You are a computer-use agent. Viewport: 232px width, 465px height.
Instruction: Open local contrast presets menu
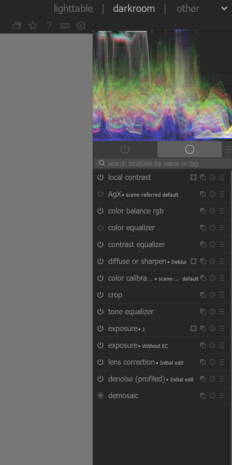click(x=222, y=177)
